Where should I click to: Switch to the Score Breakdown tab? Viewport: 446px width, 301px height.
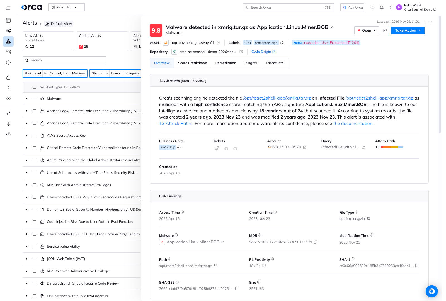pos(193,63)
